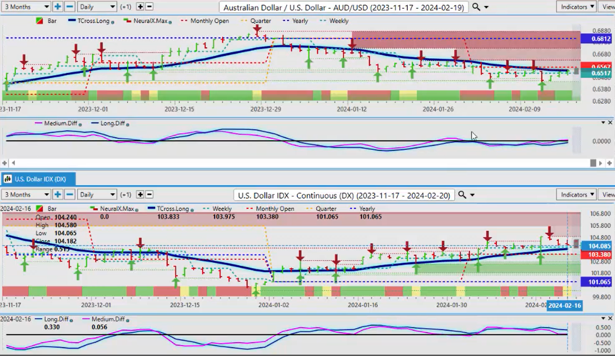This screenshot has width=615, height=356.
Task: Open the 3 Months range dropdown on the AUD/USD chart
Action: 26,7
